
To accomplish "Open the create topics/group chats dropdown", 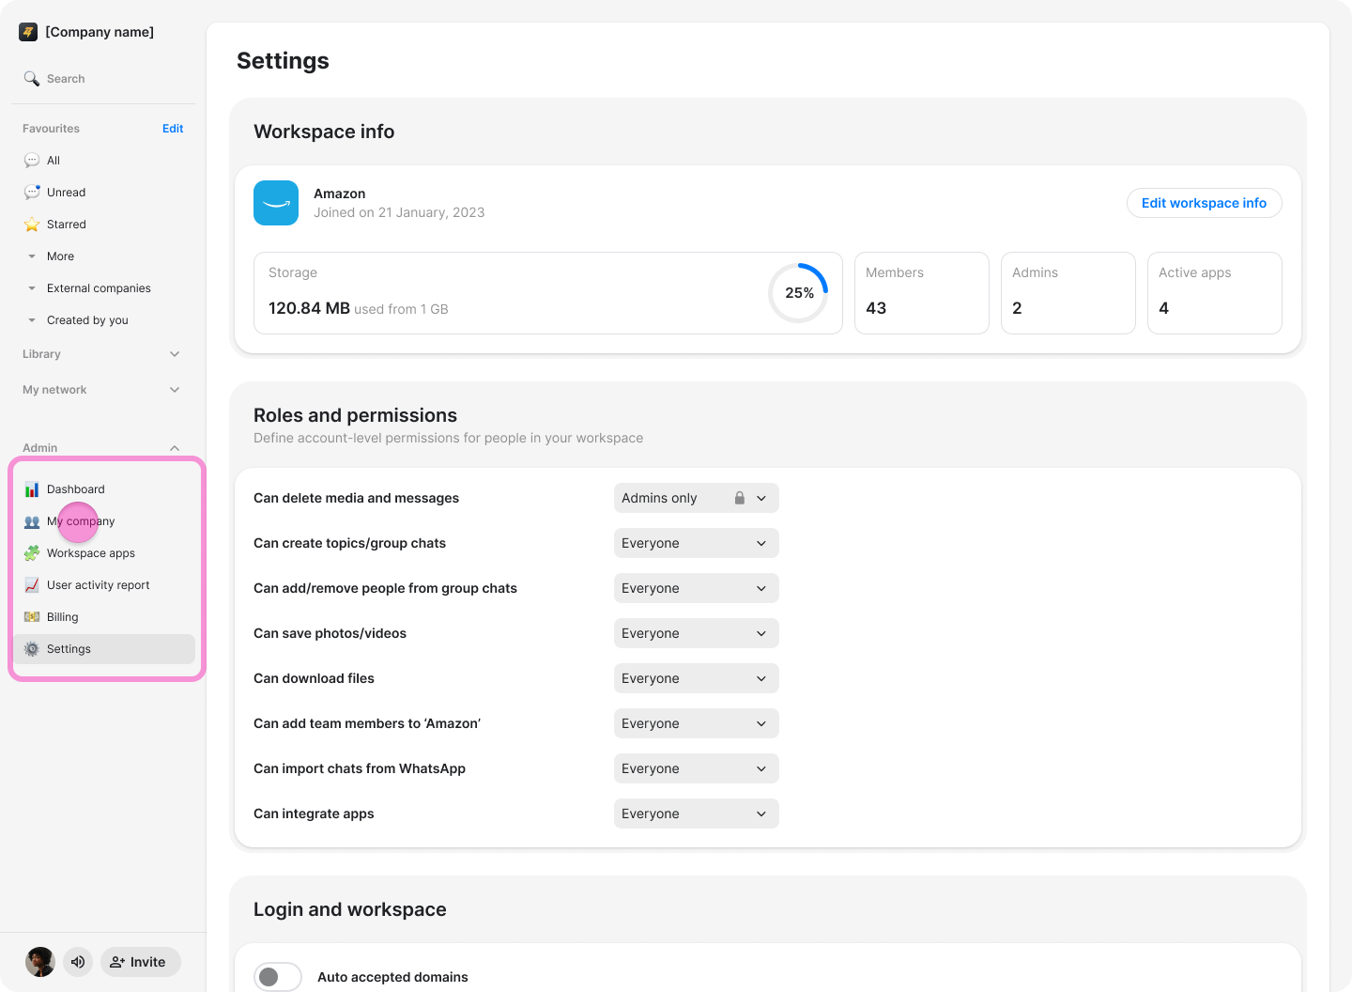I will pos(697,543).
